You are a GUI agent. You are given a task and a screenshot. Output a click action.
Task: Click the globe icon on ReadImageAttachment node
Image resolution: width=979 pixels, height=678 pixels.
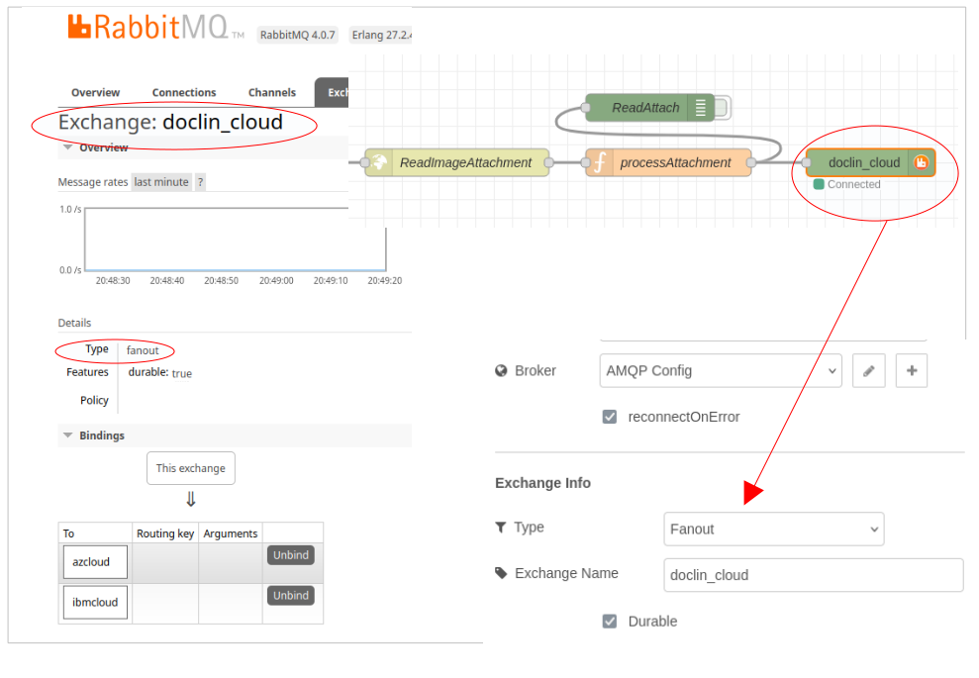tap(379, 162)
